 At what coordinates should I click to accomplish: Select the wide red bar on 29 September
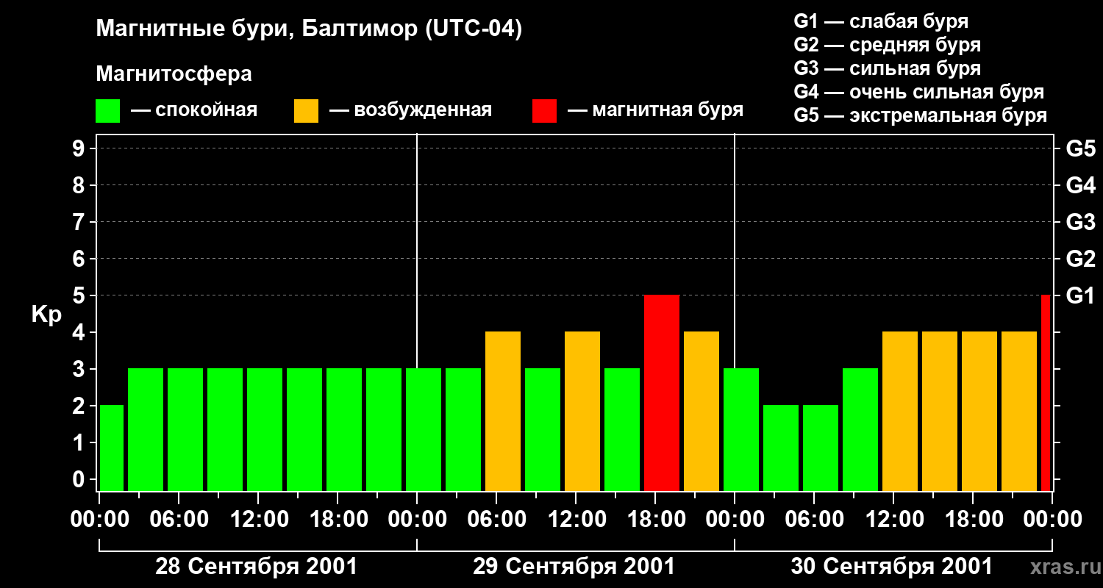[x=661, y=393]
